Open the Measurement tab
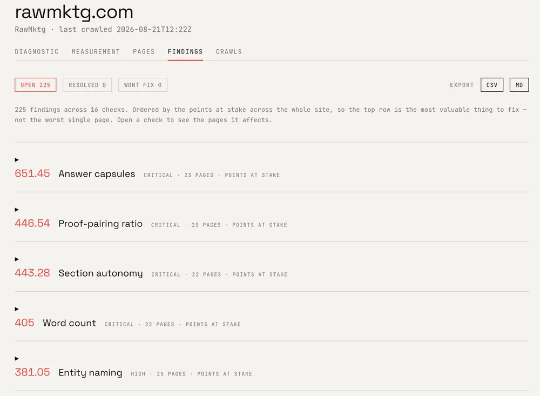 click(x=96, y=52)
